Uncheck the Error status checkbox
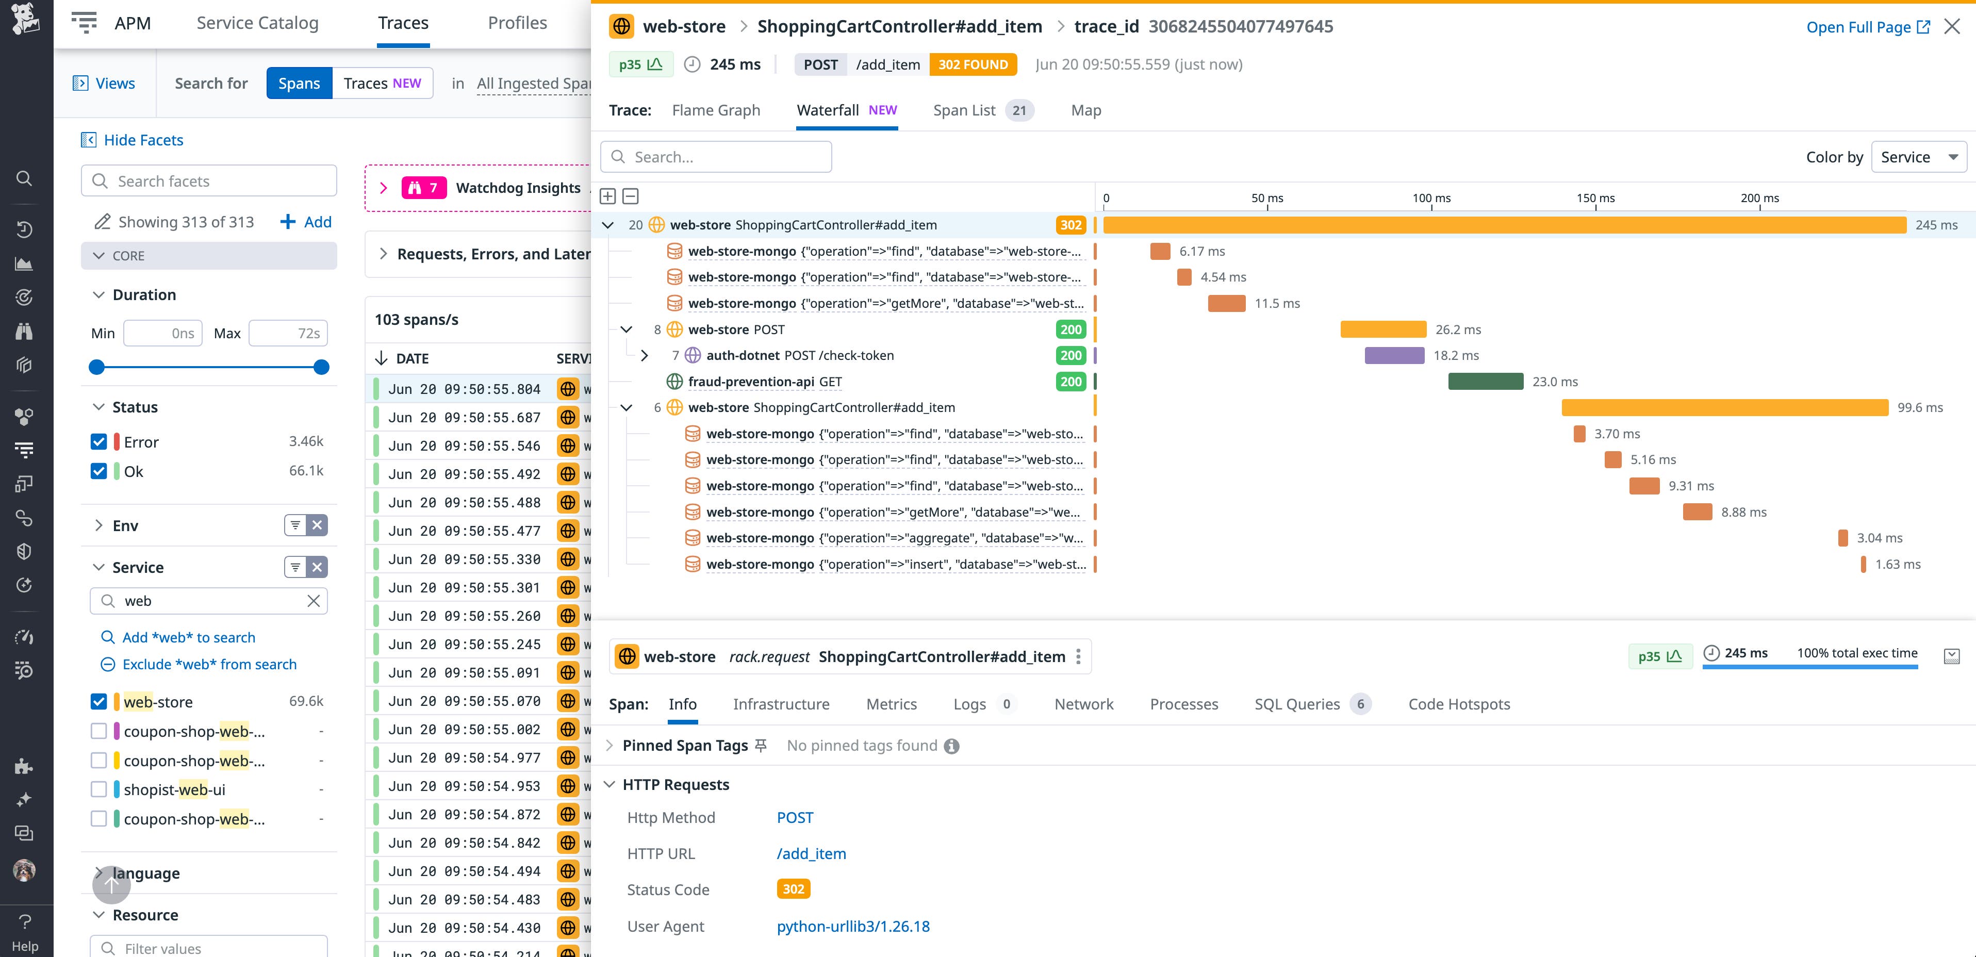The image size is (1976, 957). [x=99, y=442]
